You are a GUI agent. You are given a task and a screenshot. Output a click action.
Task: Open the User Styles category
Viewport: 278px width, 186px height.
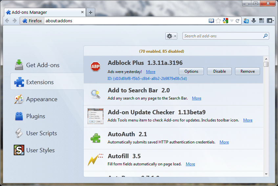(47, 150)
